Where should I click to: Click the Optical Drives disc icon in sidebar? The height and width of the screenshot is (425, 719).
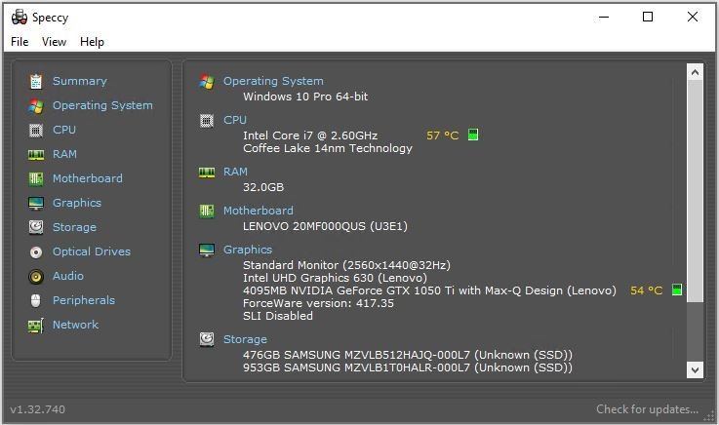[36, 251]
